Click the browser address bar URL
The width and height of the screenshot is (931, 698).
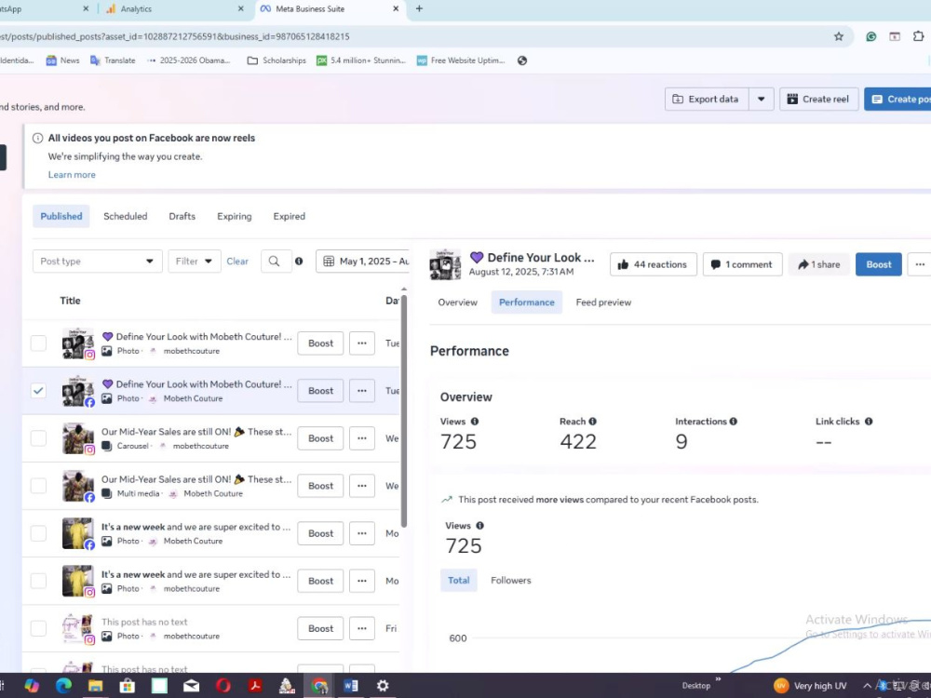pos(175,37)
